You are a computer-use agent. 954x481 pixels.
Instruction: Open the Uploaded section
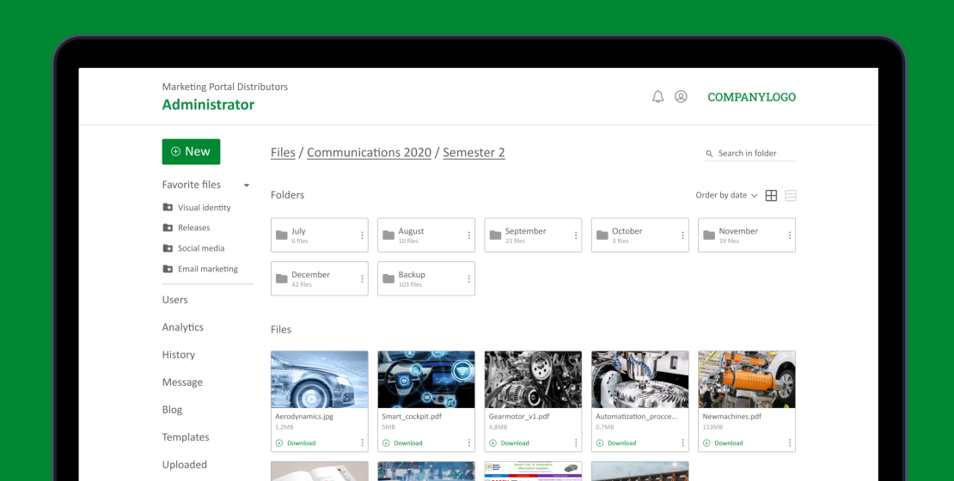pyautogui.click(x=184, y=465)
